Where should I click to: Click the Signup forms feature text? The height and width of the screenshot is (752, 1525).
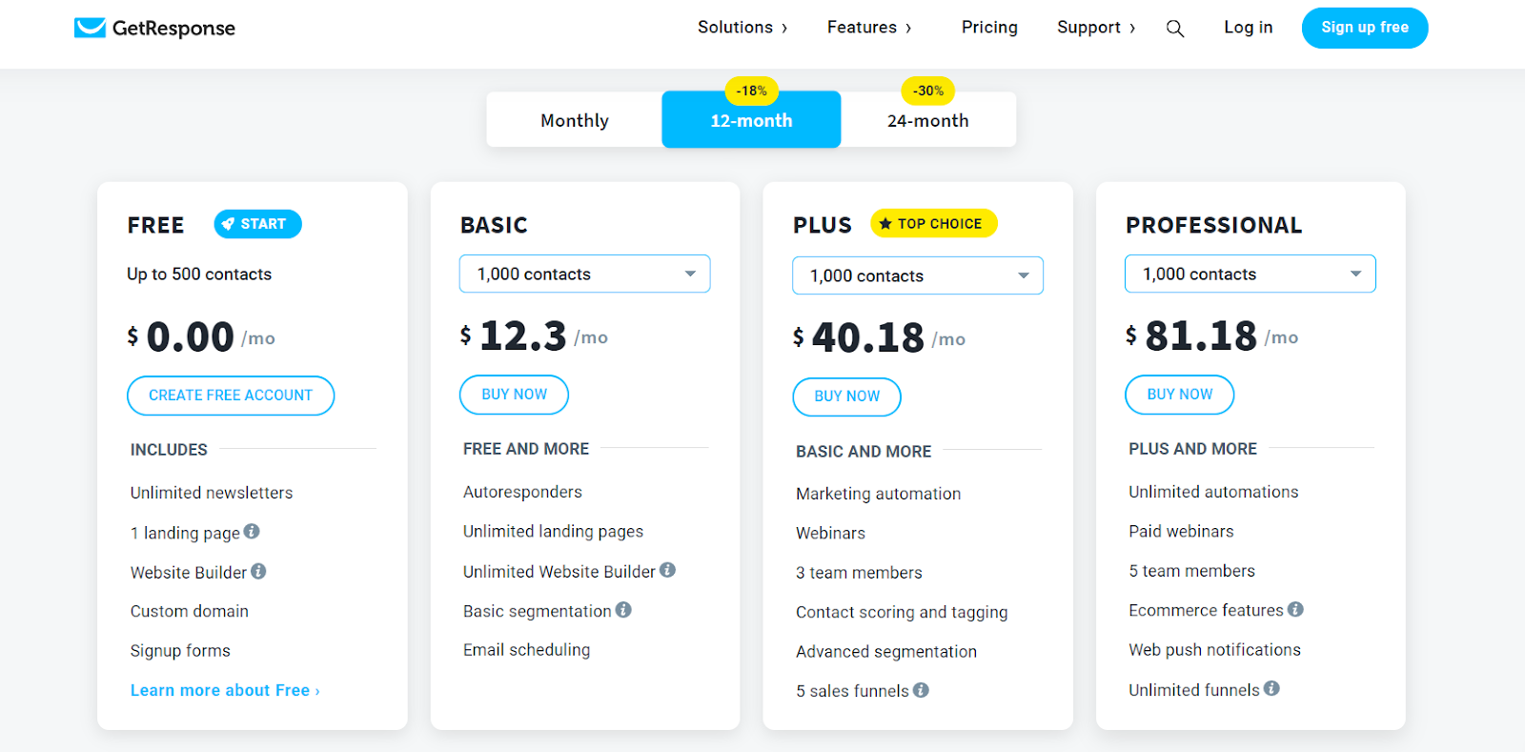pos(180,651)
